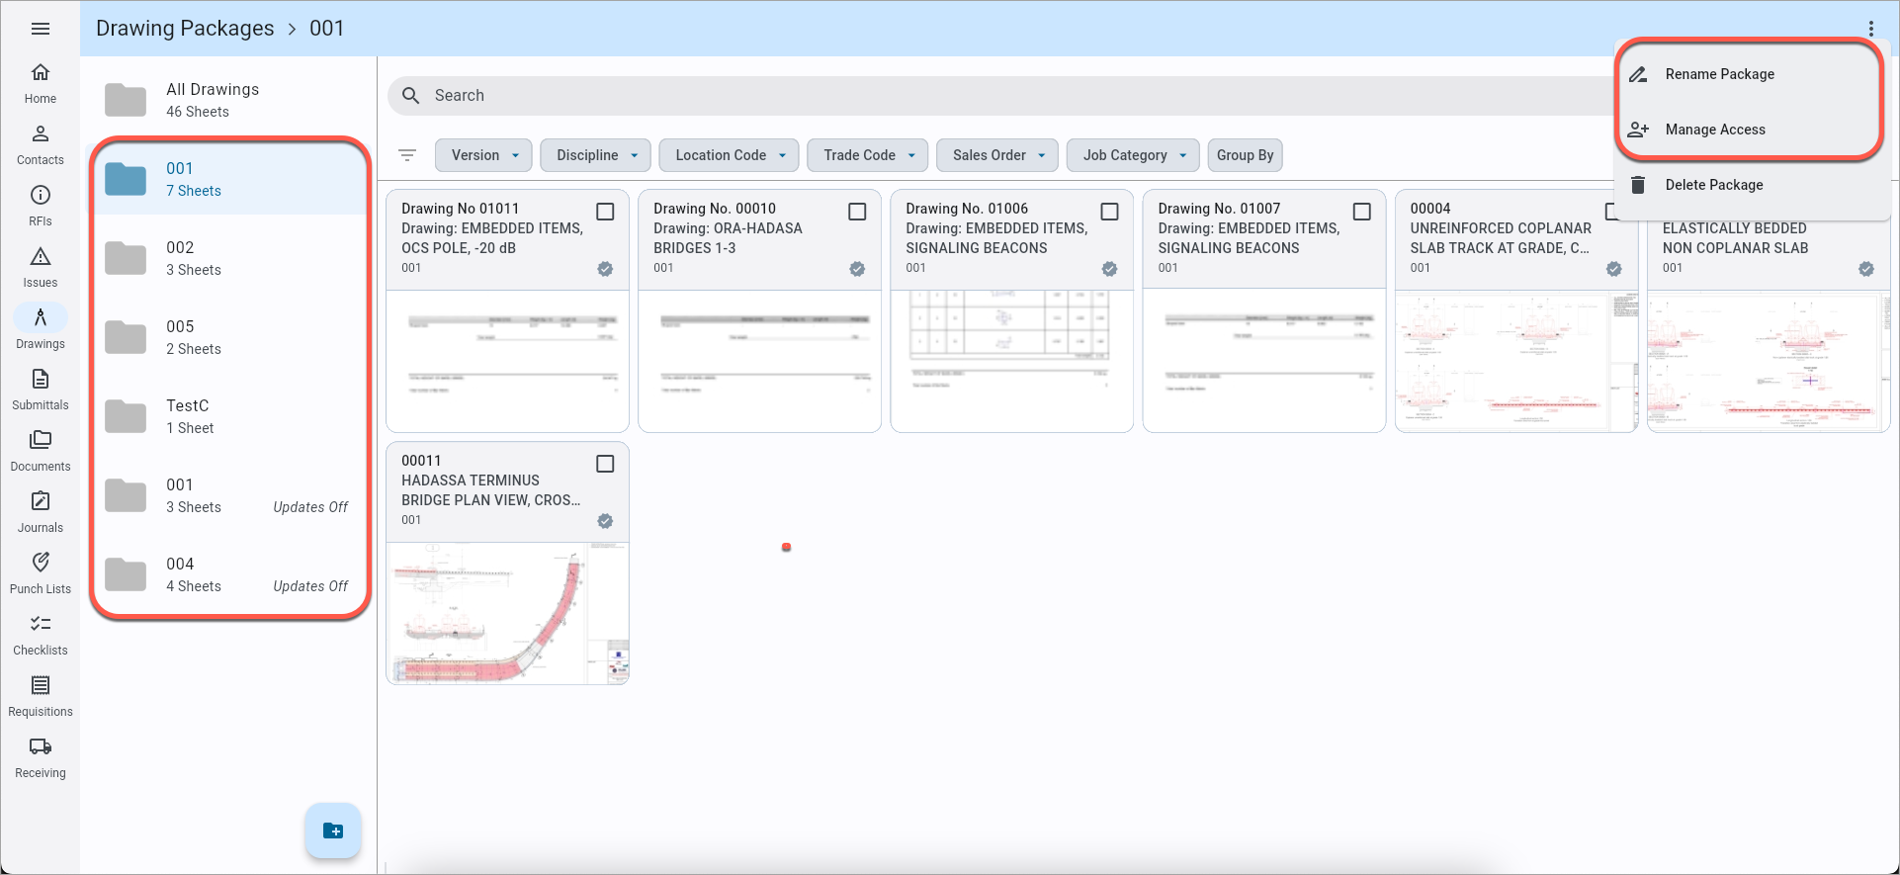
Task: Open thumbnail of 00004 Unreinforced Coplanar slab
Action: (1515, 360)
